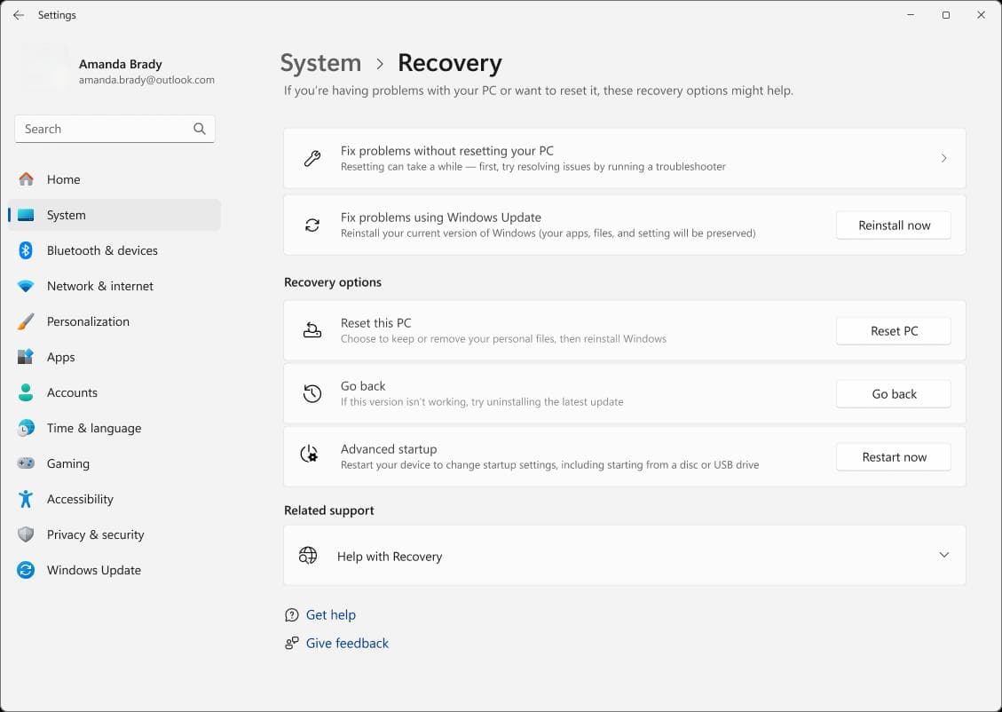Click the Bluetooth icon in sidebar
Image resolution: width=1002 pixels, height=712 pixels.
26,250
